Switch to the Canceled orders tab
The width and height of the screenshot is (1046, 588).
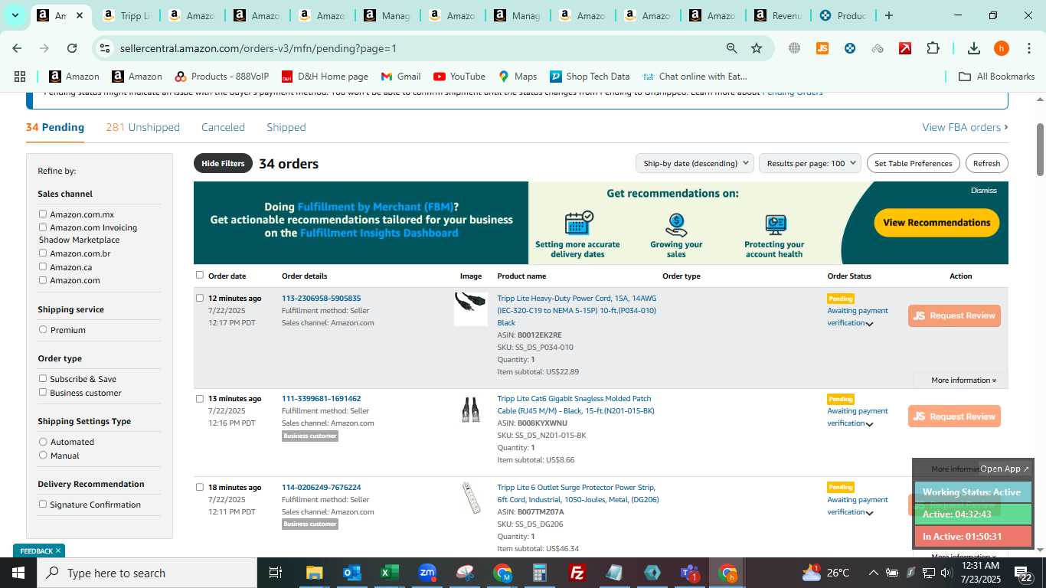click(x=223, y=127)
